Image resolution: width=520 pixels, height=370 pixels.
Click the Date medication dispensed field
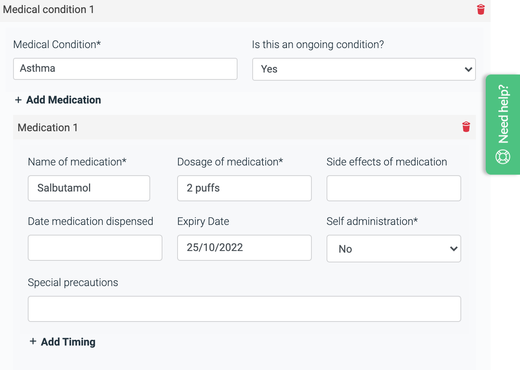[95, 248]
